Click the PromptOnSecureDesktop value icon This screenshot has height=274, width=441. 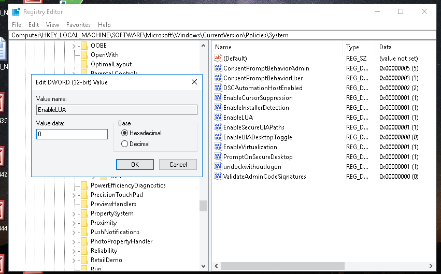coord(218,157)
